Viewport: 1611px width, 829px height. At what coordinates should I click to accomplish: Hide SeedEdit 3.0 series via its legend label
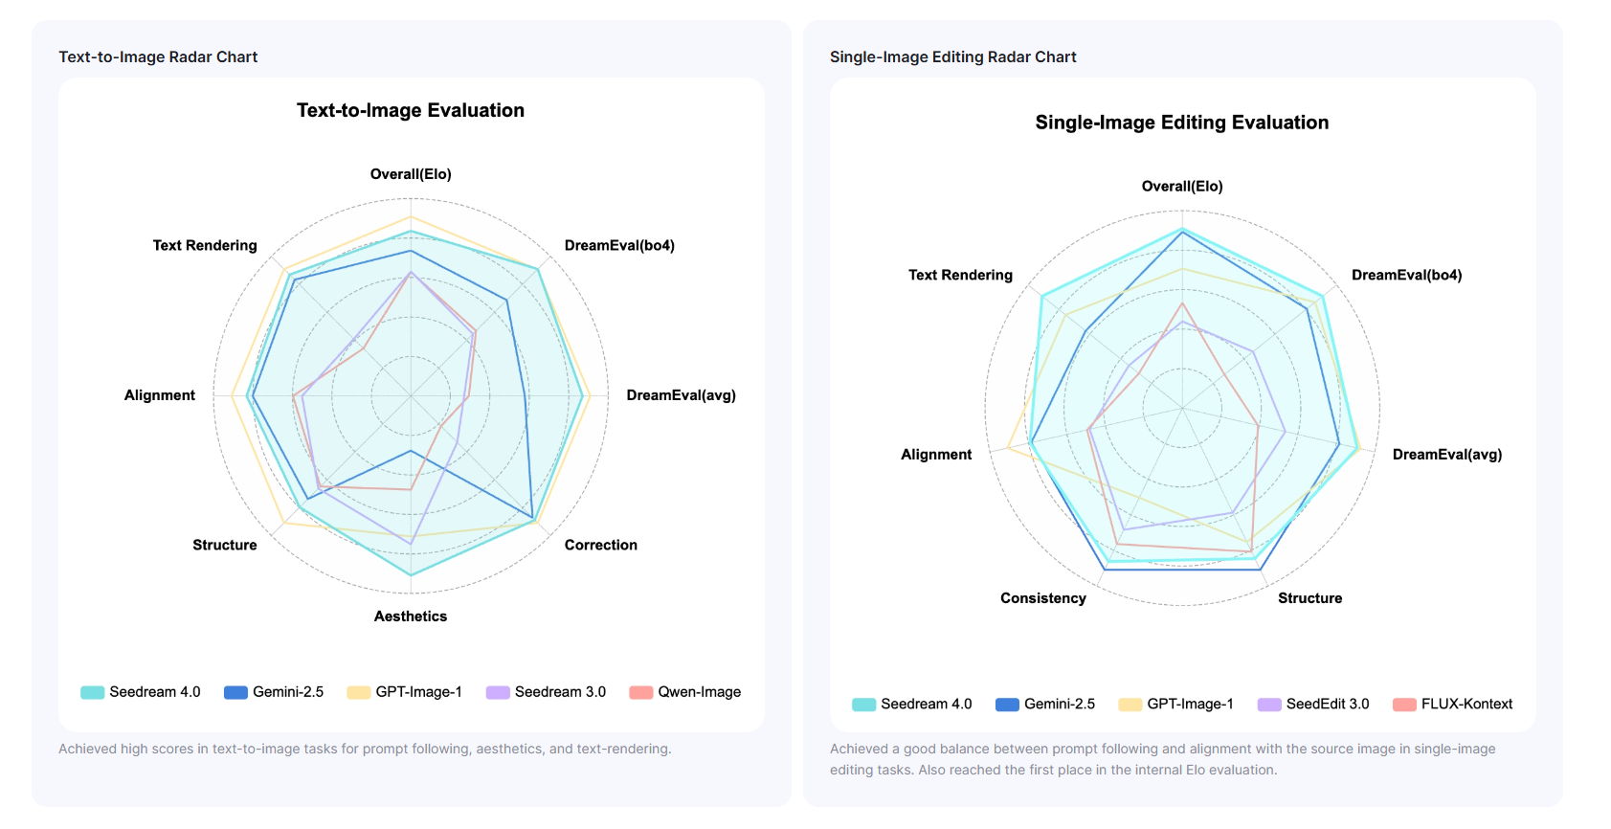click(1328, 705)
